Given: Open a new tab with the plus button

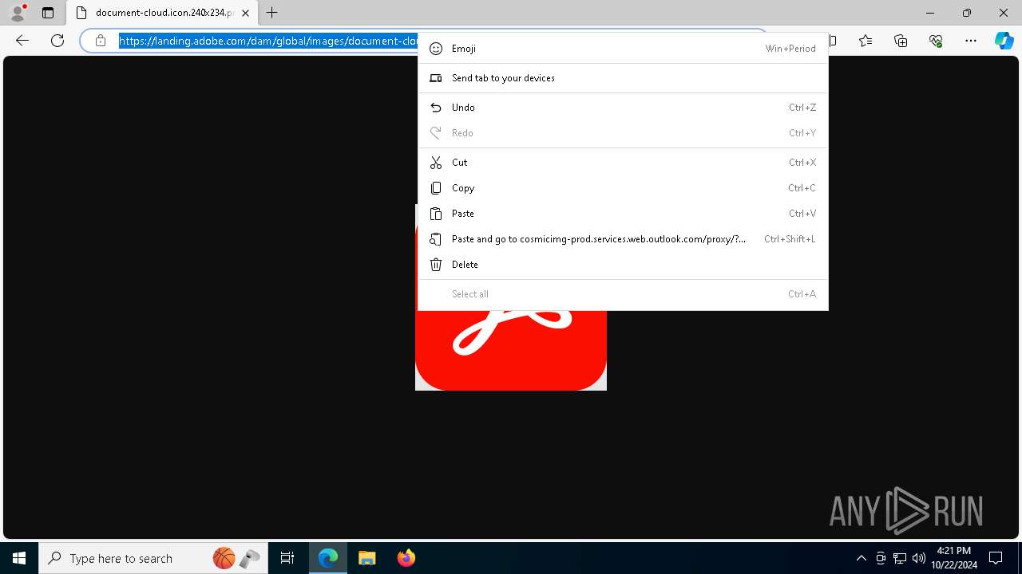Looking at the screenshot, I should pyautogui.click(x=272, y=13).
